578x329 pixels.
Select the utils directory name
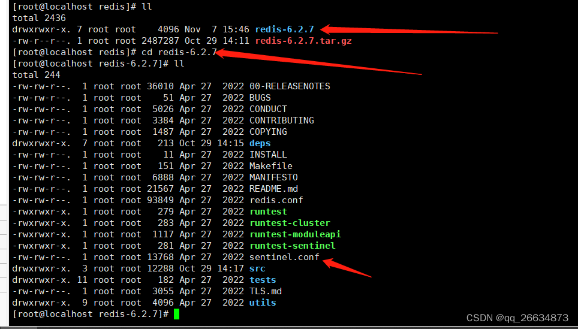click(x=263, y=303)
